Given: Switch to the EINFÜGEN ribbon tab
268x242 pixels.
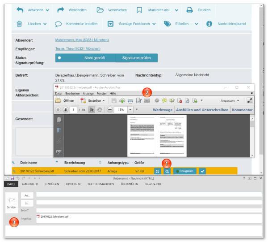Looking at the screenshot, I should click(x=52, y=184).
